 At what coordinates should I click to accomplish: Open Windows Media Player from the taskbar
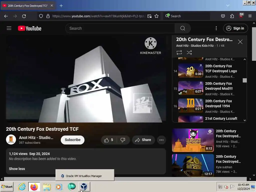(x=59, y=187)
